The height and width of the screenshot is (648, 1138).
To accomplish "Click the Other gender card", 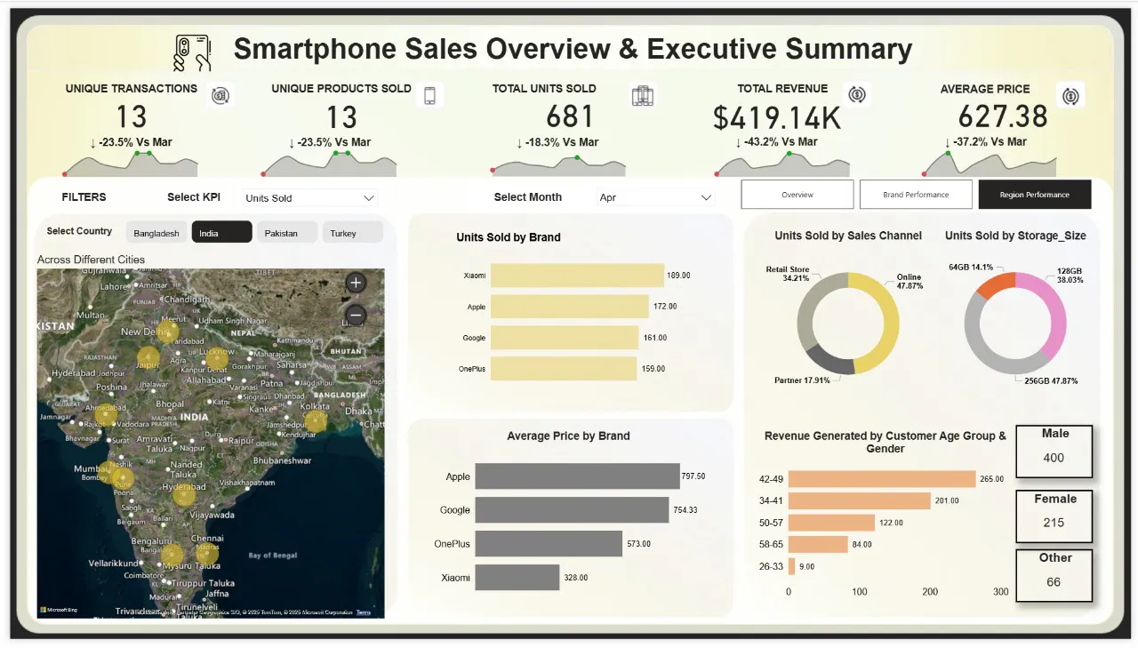I will (x=1054, y=575).
